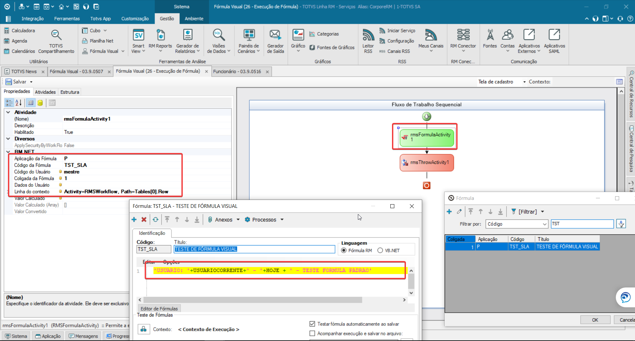Open Aplicativos SAML

coord(554,41)
